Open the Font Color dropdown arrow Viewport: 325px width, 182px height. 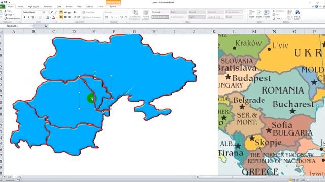(56, 17)
